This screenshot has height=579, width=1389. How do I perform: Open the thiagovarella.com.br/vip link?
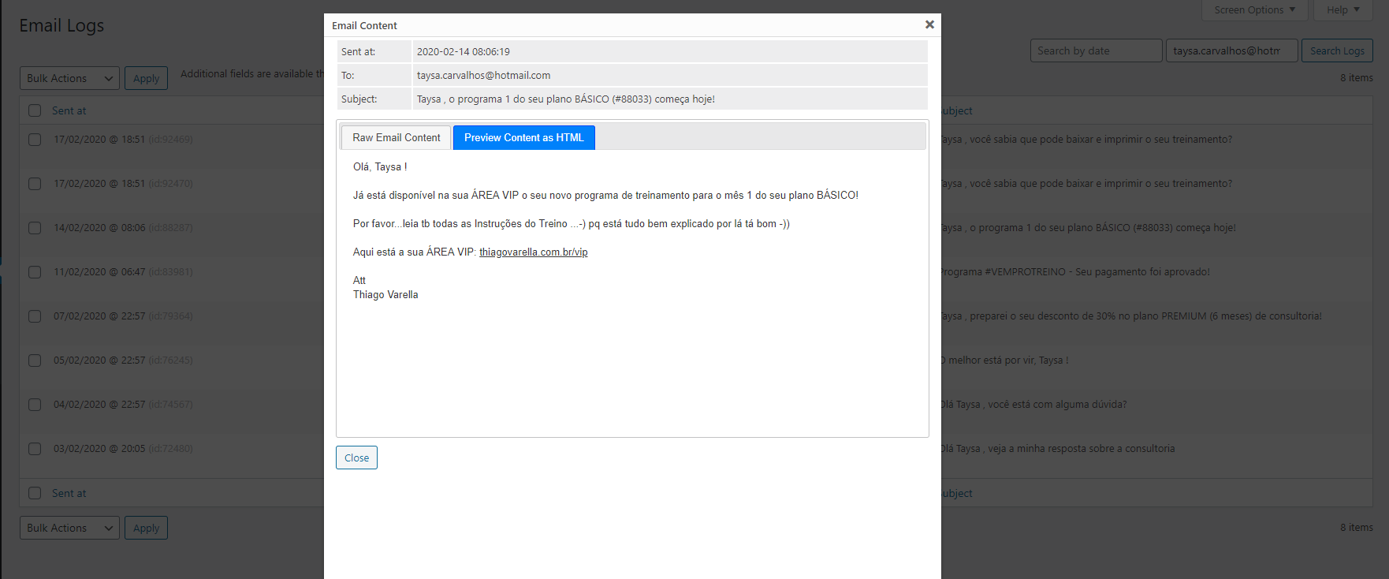(534, 252)
